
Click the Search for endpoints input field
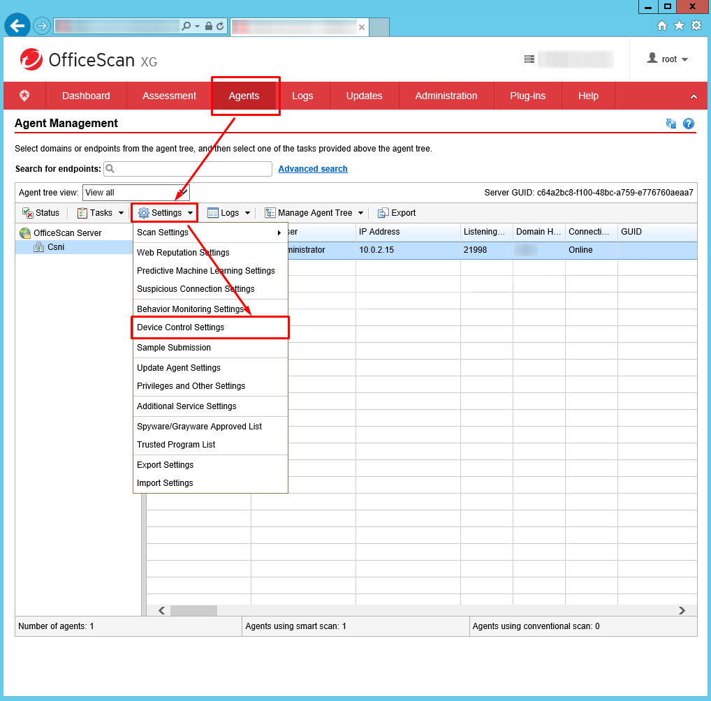189,169
